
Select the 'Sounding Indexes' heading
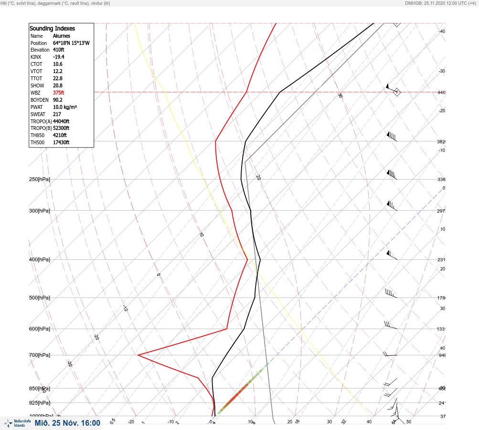[x=52, y=28]
